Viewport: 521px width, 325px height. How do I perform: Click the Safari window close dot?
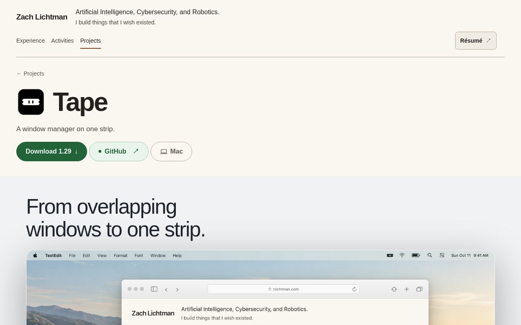[x=129, y=289]
